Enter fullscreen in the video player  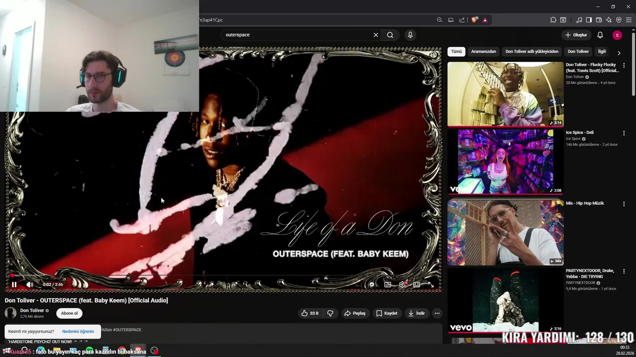pyautogui.click(x=431, y=285)
